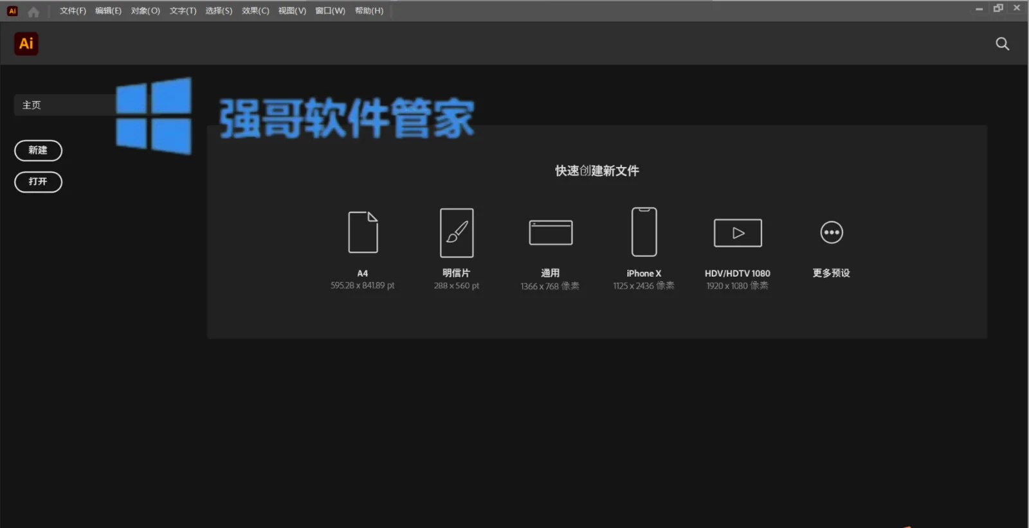Open the 对象(O) menu

145,11
